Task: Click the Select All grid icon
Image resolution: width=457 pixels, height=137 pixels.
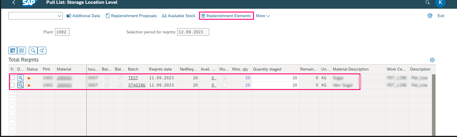Action: pyautogui.click(x=13, y=51)
